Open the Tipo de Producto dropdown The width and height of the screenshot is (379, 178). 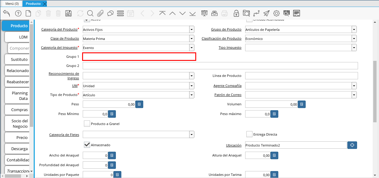[x=192, y=95]
